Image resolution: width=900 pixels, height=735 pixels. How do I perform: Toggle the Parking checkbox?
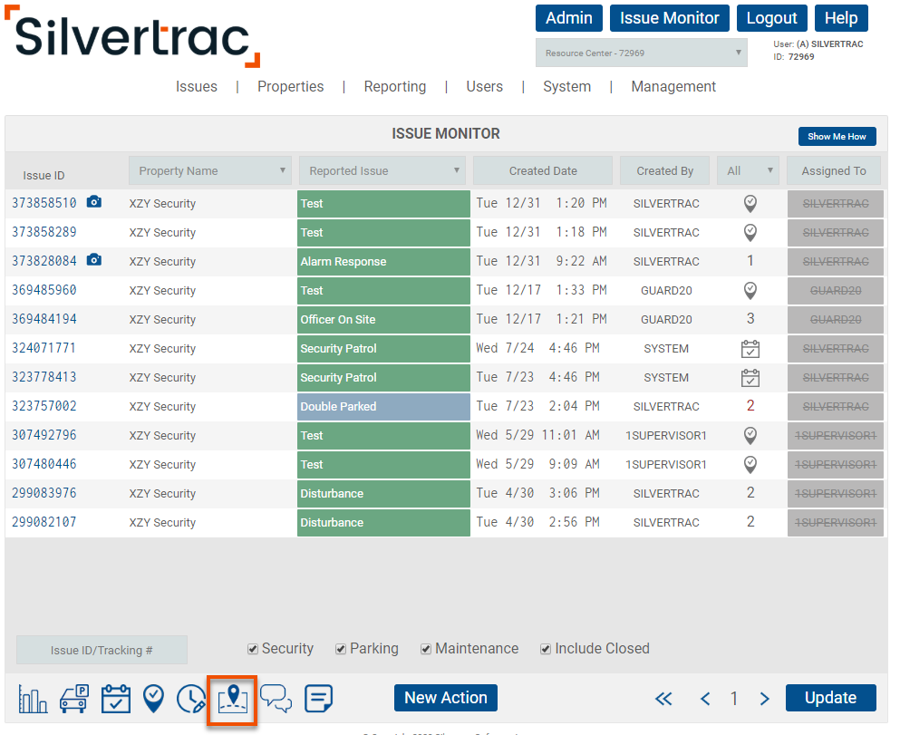pyautogui.click(x=341, y=649)
